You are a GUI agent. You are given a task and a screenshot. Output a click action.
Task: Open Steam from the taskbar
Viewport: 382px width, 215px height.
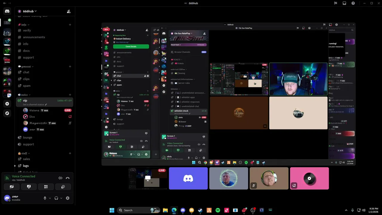coord(200,210)
